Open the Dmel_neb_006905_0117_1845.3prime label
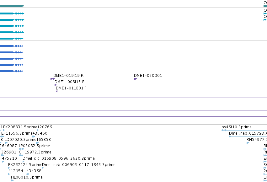Image resolution: width=267 pixels, height=182 pixels. (79, 165)
